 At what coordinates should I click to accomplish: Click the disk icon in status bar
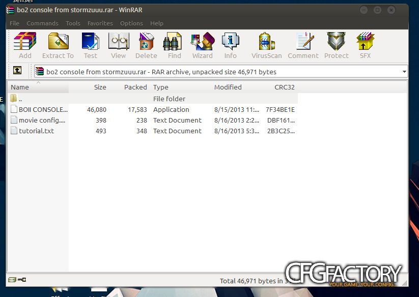pyautogui.click(x=12, y=279)
